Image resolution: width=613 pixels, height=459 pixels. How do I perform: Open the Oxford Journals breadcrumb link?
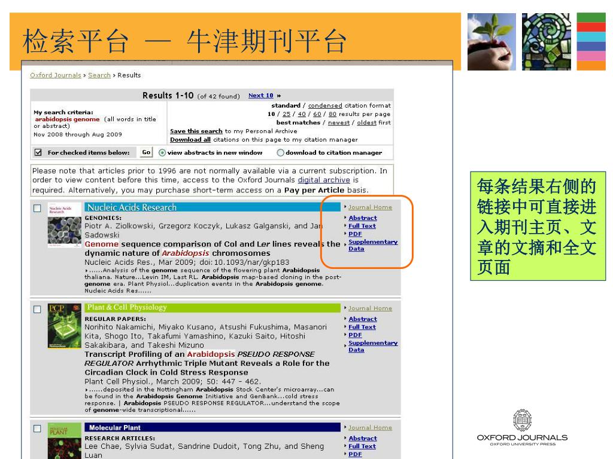tap(56, 75)
